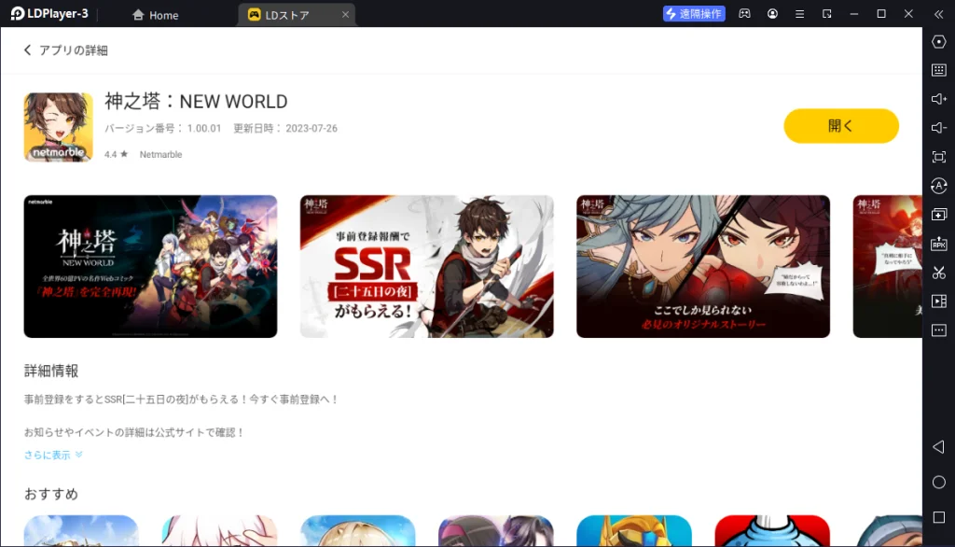This screenshot has width=955, height=547.
Task: Click the Netmarble developer name
Action: click(x=160, y=154)
